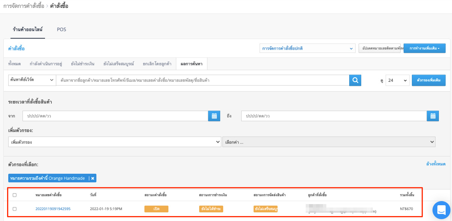Click the ตัวกรองเพิ่มเติม button
Viewport: 452px width, 221px height.
pyautogui.click(x=429, y=80)
